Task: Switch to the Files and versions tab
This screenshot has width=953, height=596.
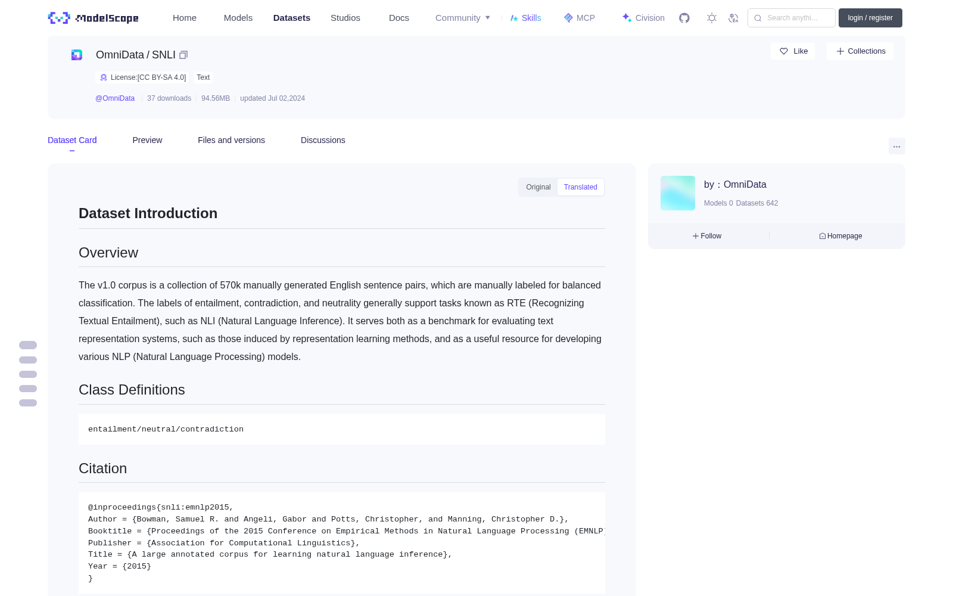Action: pyautogui.click(x=231, y=140)
